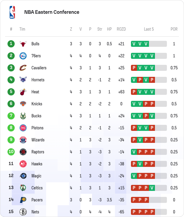Click the Bucks team logo
The height and width of the screenshot is (217, 184).
pos(23,116)
